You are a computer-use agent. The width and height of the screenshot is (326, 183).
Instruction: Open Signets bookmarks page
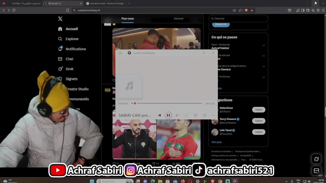[71, 79]
